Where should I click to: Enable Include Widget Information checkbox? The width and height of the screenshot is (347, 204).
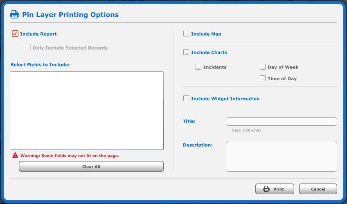(x=186, y=98)
